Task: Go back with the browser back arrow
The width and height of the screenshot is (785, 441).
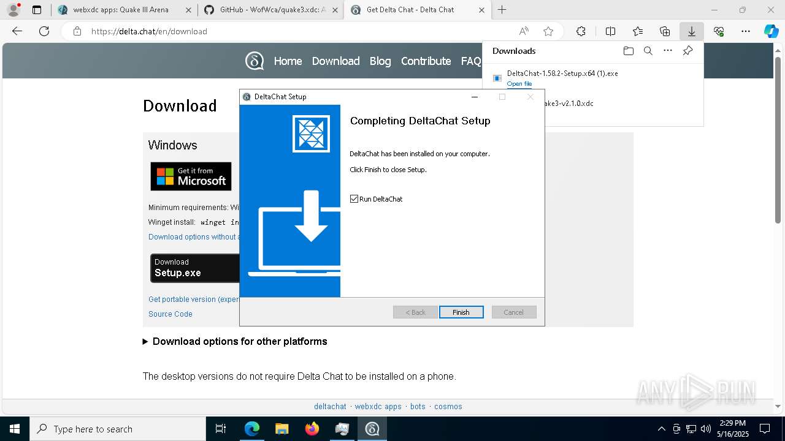Action: [17, 31]
